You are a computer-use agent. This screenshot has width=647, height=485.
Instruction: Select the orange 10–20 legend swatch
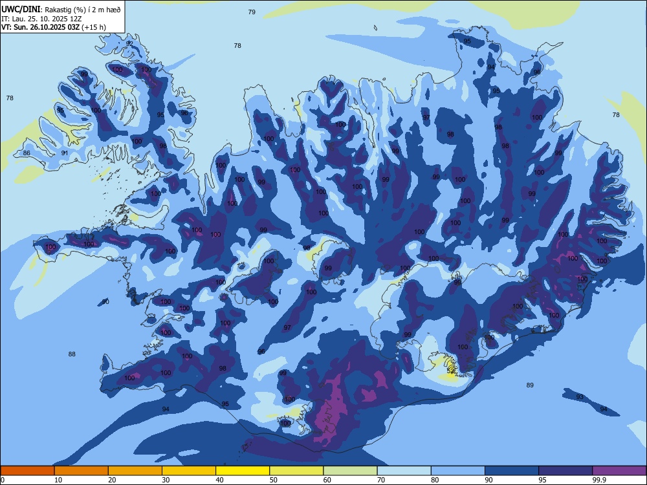click(82, 471)
